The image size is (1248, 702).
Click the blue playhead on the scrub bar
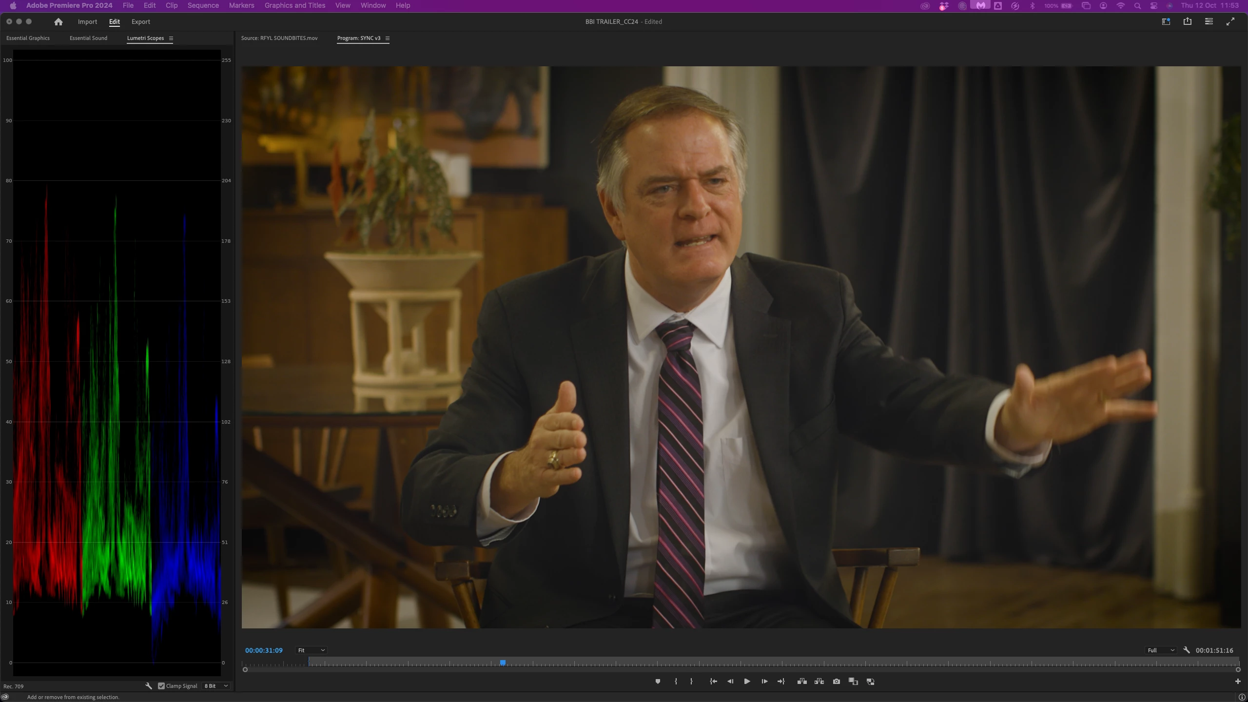(503, 663)
